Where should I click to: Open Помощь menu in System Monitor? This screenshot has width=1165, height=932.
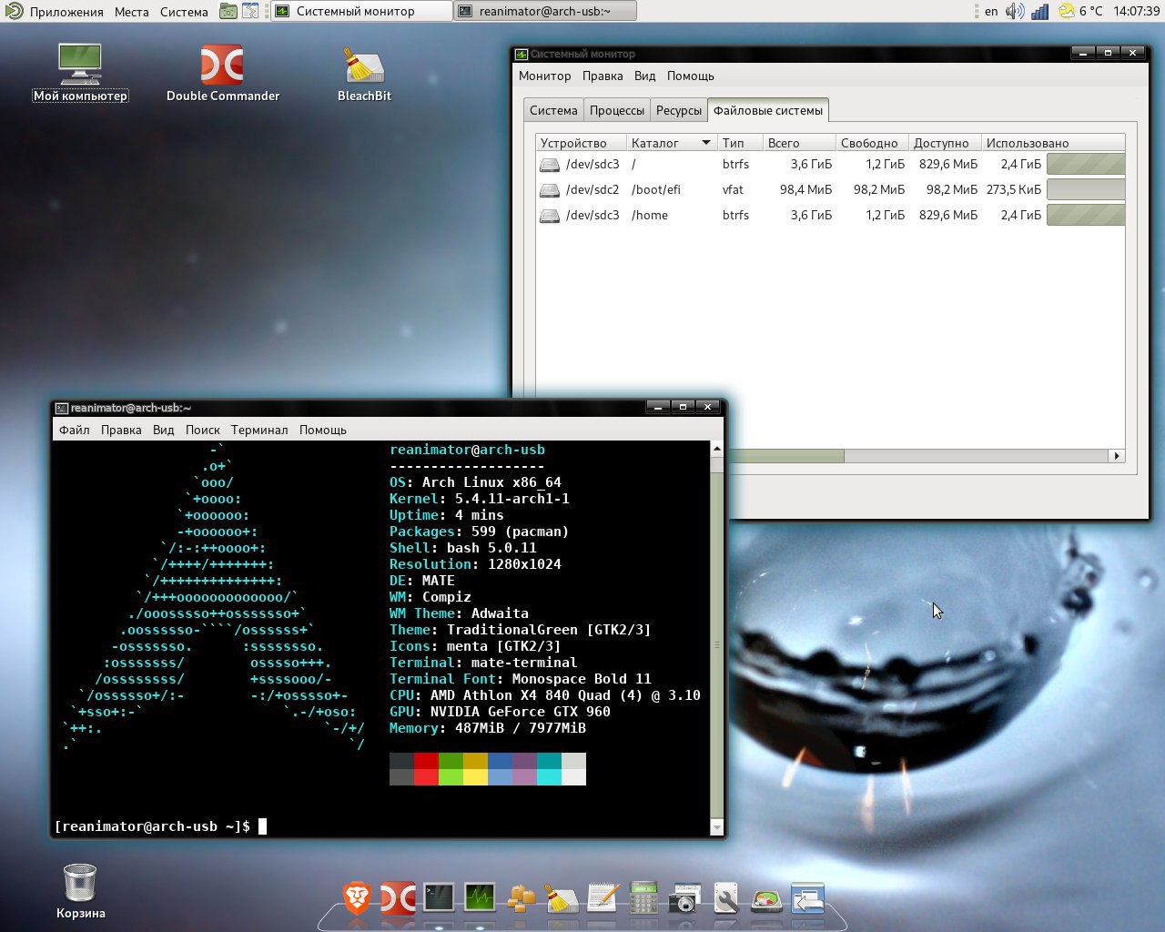(690, 76)
